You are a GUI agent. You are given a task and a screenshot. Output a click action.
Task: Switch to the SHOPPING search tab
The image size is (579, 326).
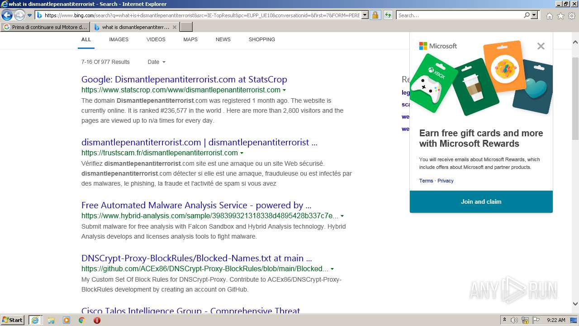pos(261,39)
